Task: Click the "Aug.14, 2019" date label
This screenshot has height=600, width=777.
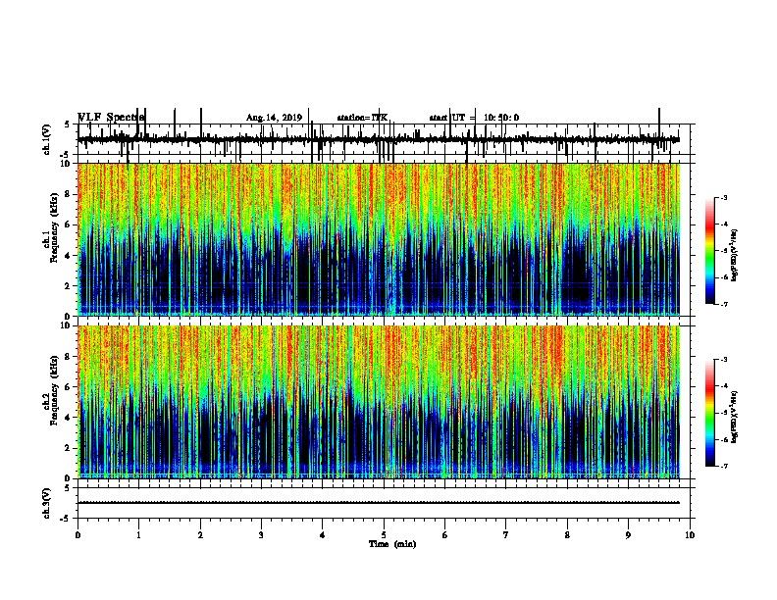Action: click(274, 118)
